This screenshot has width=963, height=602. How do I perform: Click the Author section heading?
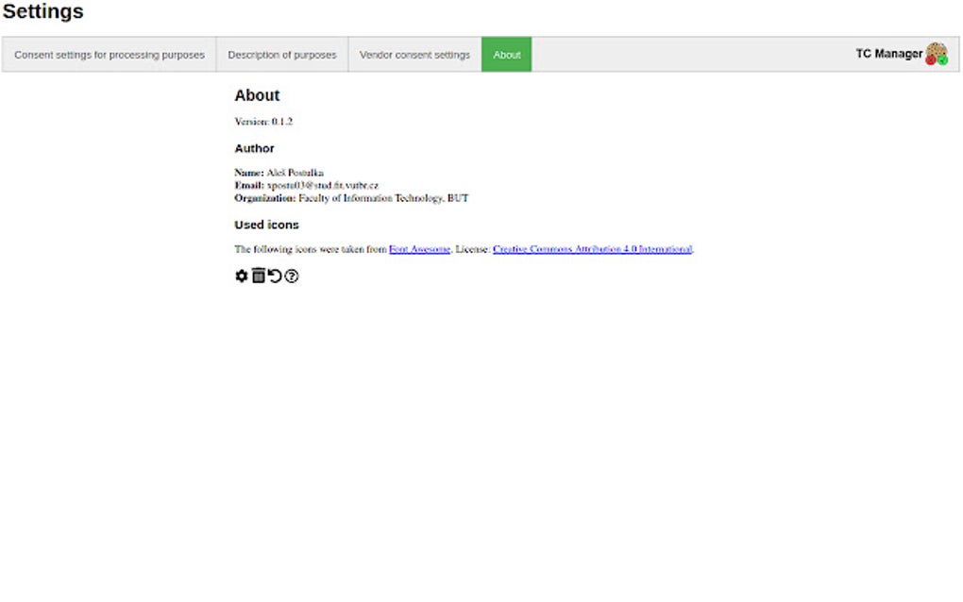254,148
